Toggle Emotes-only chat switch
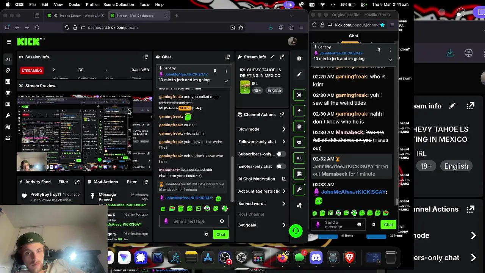Image resolution: width=485 pixels, height=273 pixels. tap(281, 166)
